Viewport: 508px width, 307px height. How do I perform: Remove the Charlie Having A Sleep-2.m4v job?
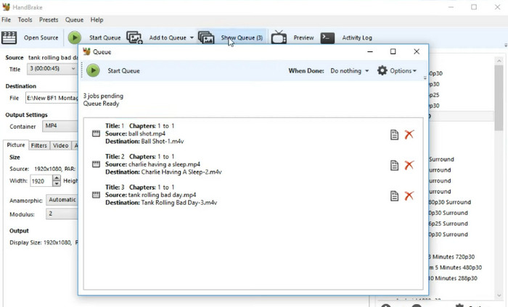tap(409, 165)
